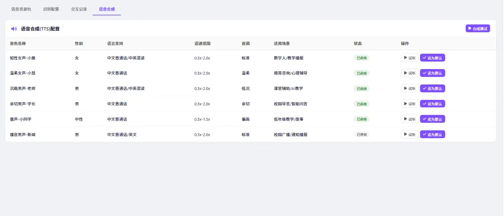
Task: Set 亲切男声-学长 as default voice
Action: tap(432, 104)
